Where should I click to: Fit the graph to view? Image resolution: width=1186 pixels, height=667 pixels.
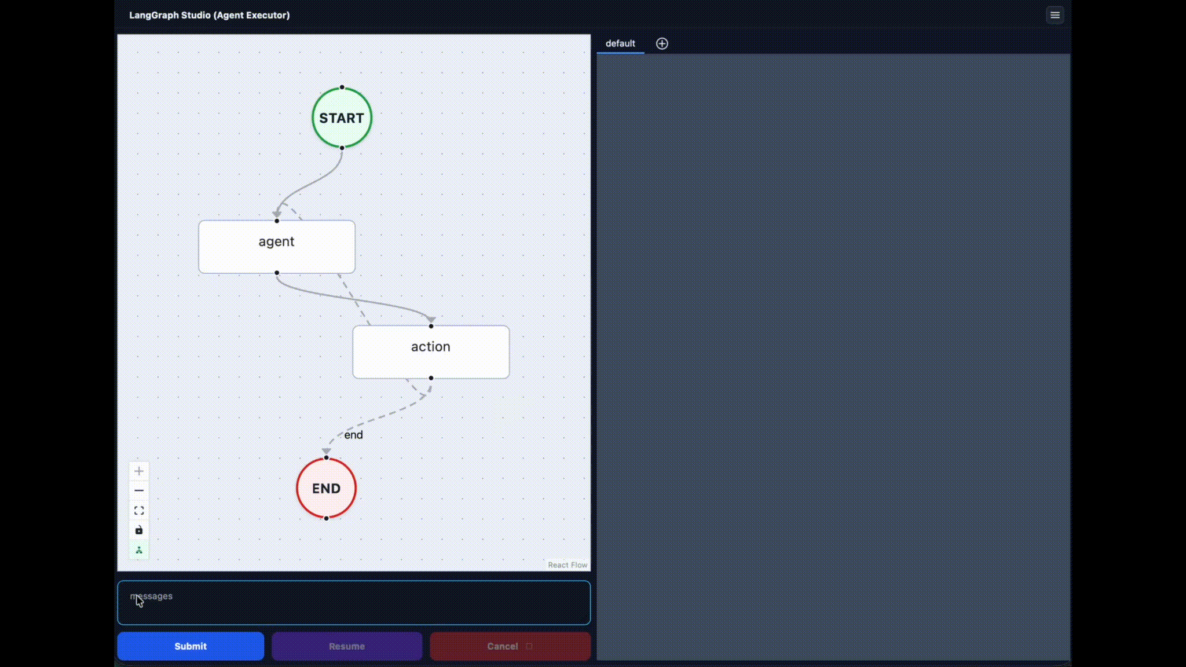coord(139,511)
